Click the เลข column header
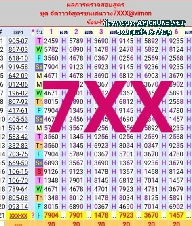The width and height of the screenshot is (192, 226). point(18,32)
